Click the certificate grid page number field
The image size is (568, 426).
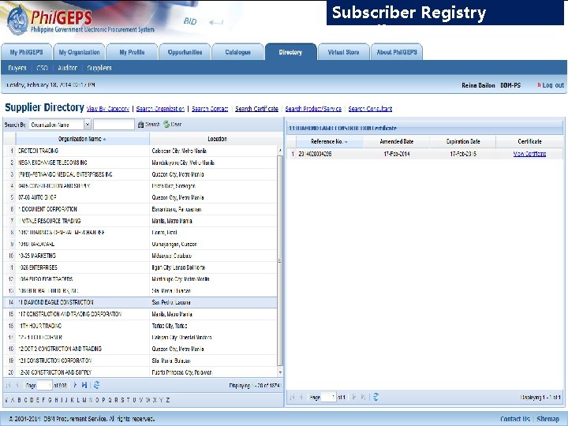[x=328, y=398]
